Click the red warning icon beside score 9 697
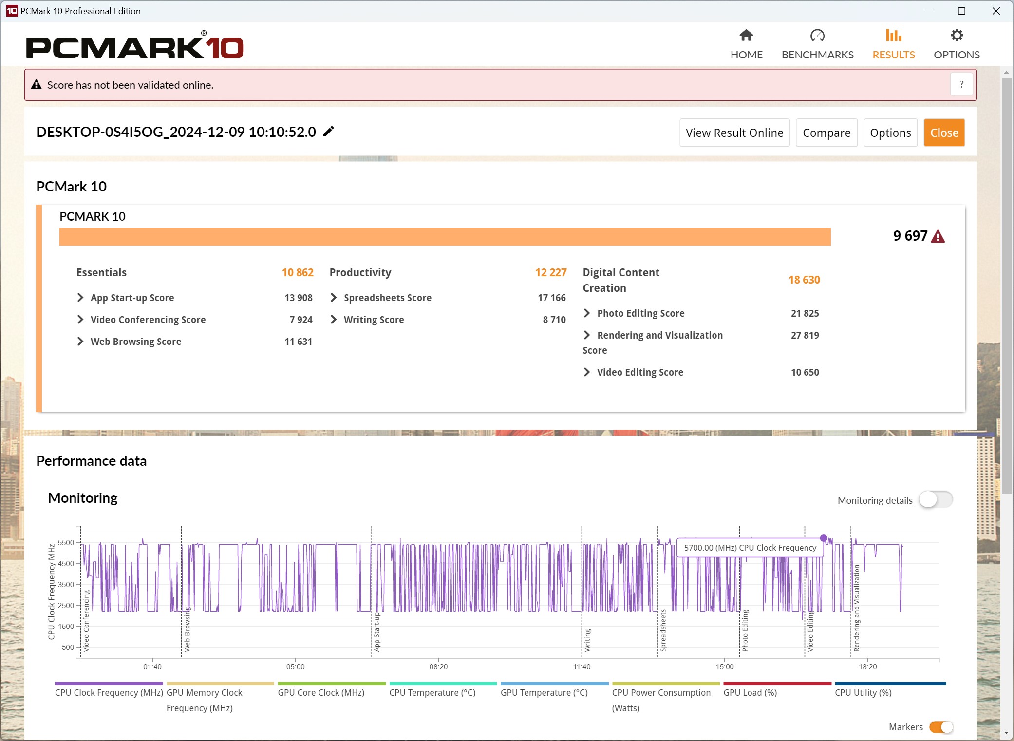 pos(938,236)
